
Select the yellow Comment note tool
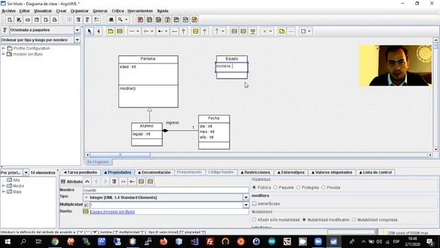[x=282, y=31]
